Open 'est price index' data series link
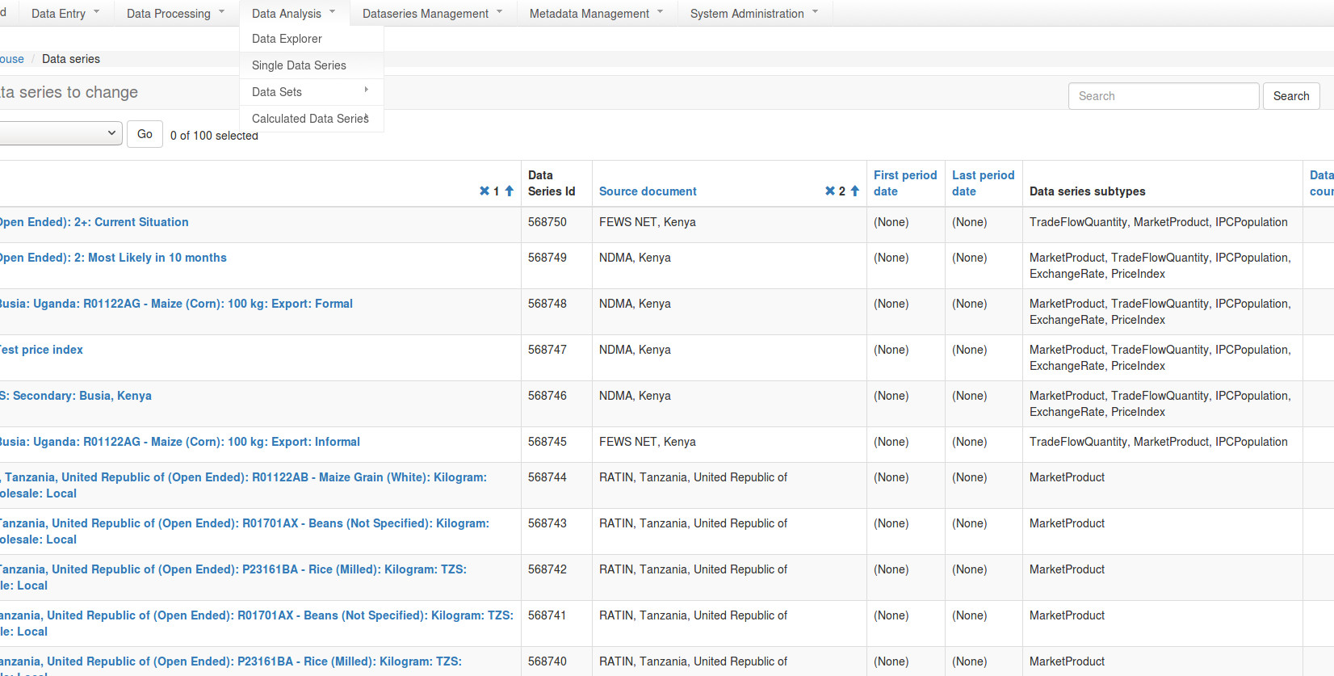Viewport: 1334px width, 676px height. click(41, 350)
